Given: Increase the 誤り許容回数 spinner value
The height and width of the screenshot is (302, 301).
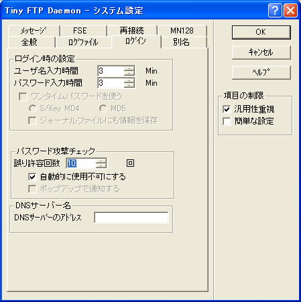Looking at the screenshot, I should [101, 161].
